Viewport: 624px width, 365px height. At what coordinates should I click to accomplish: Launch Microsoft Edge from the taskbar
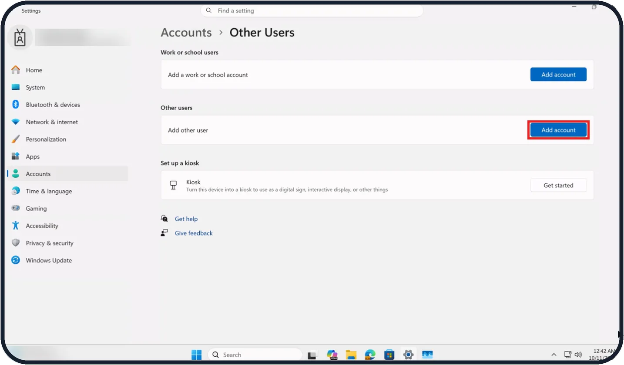coord(370,355)
